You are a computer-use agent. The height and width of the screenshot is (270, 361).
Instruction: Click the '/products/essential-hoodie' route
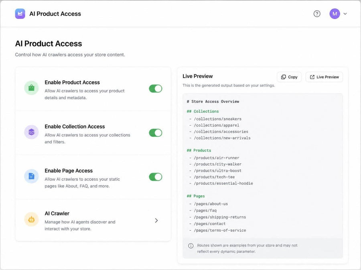pyautogui.click(x=223, y=184)
